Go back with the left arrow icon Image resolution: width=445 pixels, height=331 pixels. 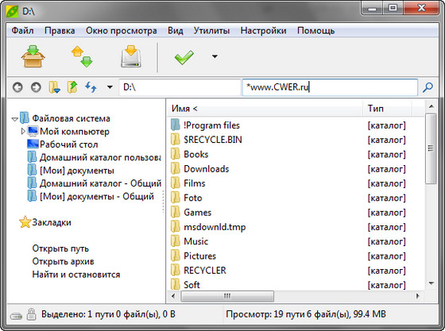[17, 87]
